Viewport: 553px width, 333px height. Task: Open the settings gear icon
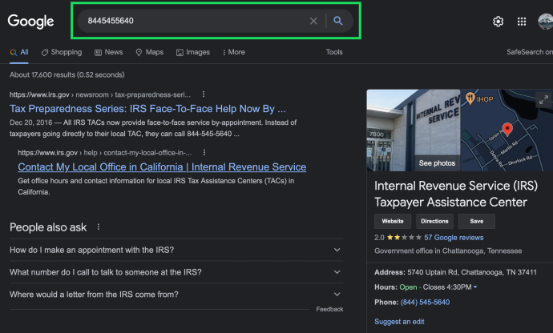pos(498,22)
